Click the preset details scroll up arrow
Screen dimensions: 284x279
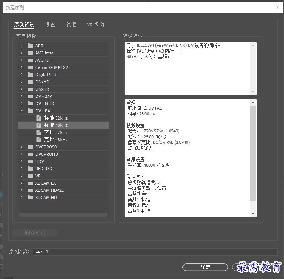253,103
